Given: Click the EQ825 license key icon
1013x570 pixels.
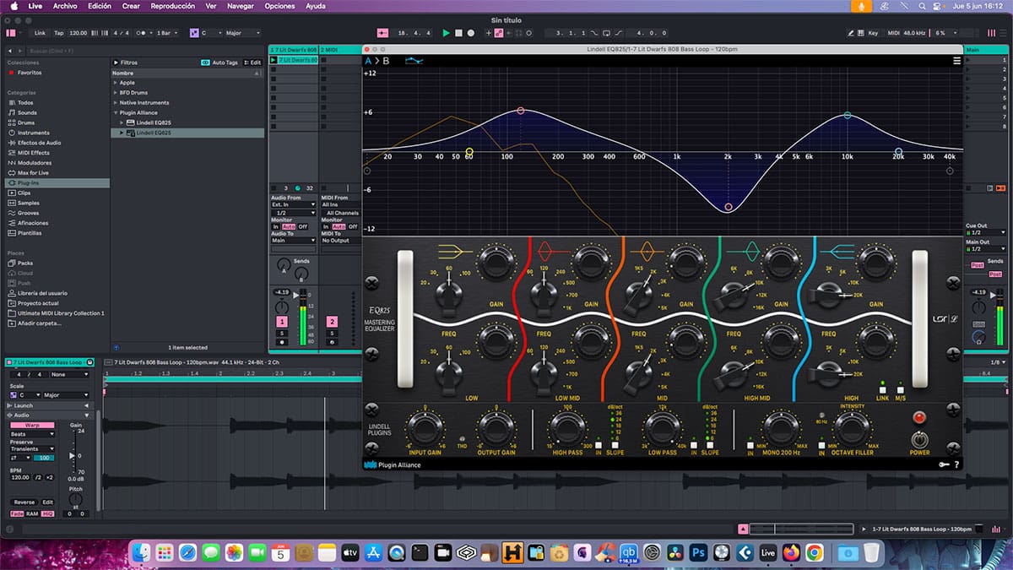Looking at the screenshot, I should pos(944,464).
